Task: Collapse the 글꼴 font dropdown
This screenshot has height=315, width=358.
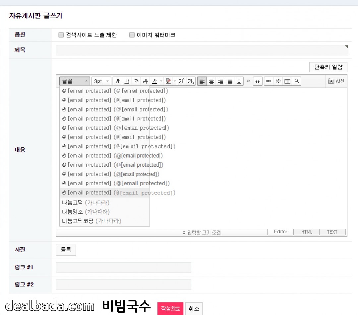Action: pyautogui.click(x=75, y=81)
